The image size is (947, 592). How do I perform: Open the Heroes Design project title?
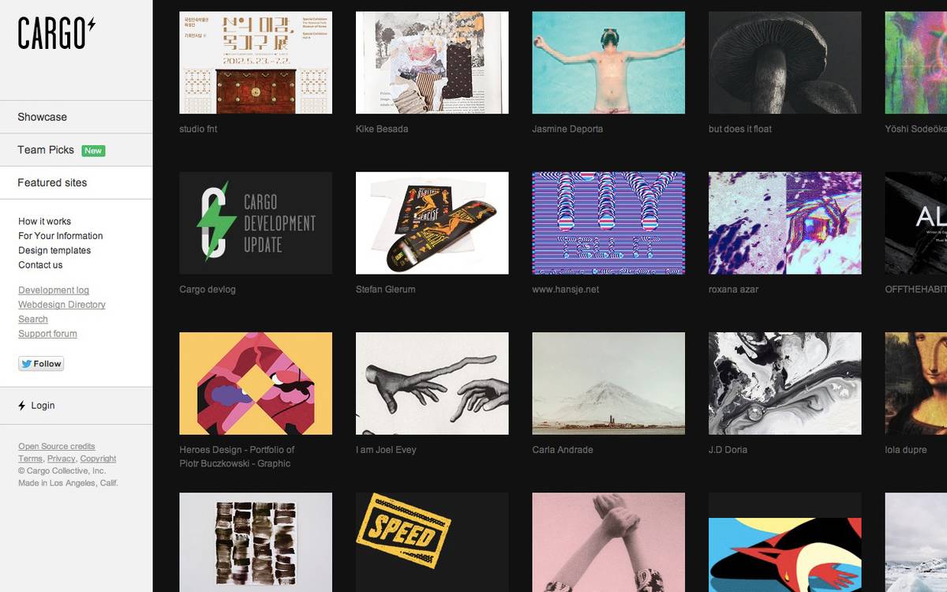click(x=237, y=456)
